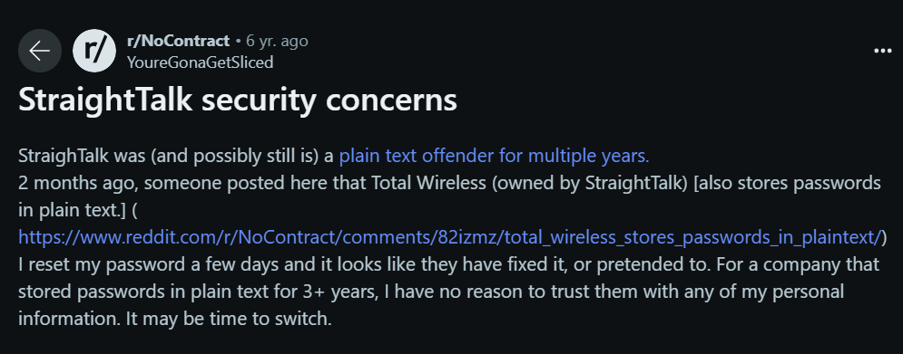Open YoureGonaGetSliced user profile

pyautogui.click(x=200, y=62)
